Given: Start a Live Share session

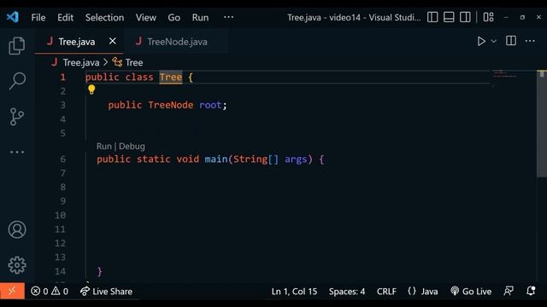Looking at the screenshot, I should pyautogui.click(x=106, y=292).
